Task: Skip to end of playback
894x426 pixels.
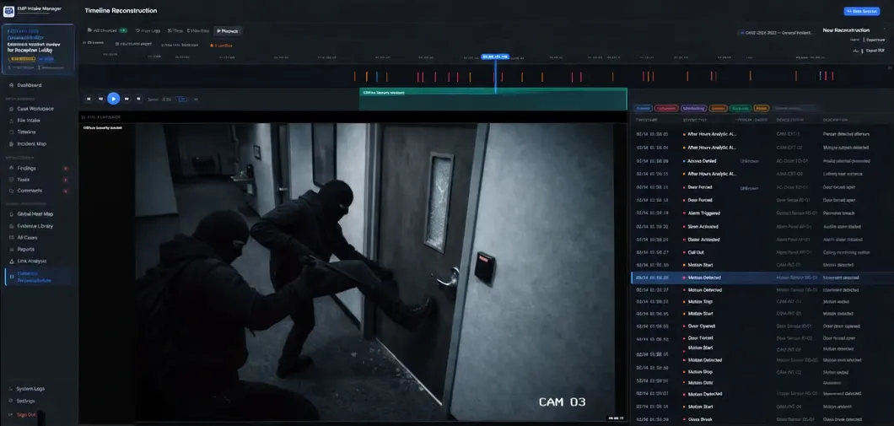Action: [138, 99]
